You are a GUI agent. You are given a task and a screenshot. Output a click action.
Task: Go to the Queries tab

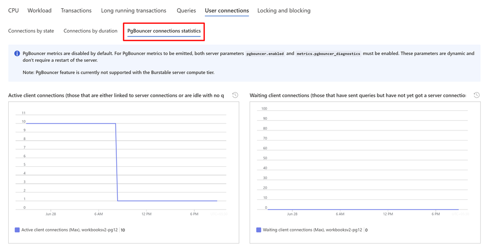click(186, 11)
